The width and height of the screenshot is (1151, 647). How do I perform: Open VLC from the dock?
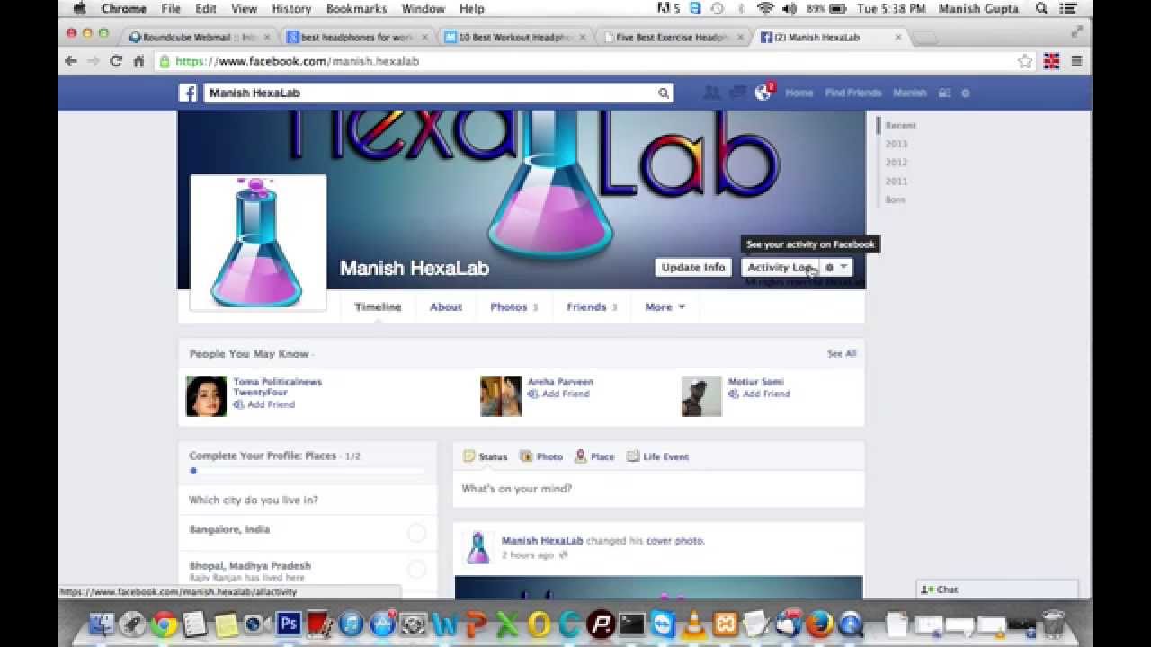(694, 623)
